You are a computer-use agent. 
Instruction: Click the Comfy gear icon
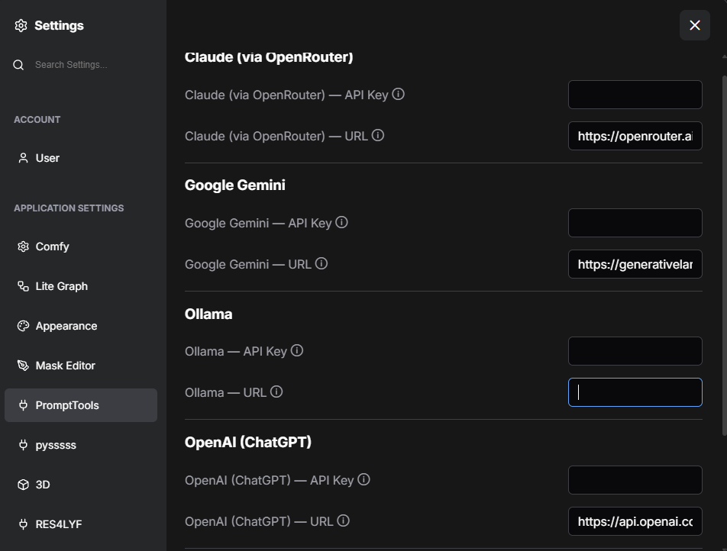point(23,246)
